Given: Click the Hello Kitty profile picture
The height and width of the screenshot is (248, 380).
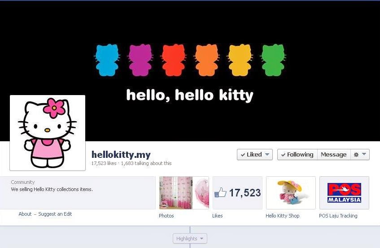Looking at the screenshot, I should (x=48, y=133).
